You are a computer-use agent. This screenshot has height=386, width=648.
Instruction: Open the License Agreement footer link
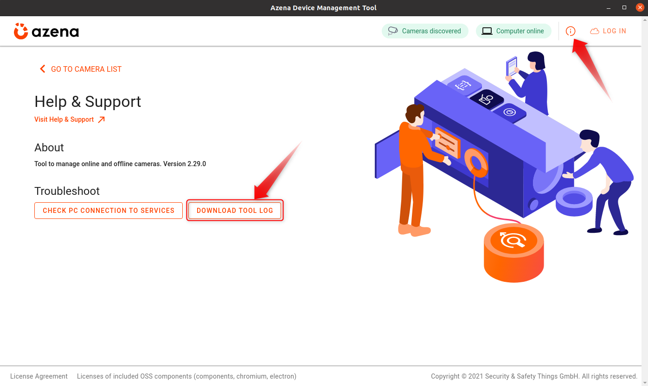pyautogui.click(x=39, y=376)
